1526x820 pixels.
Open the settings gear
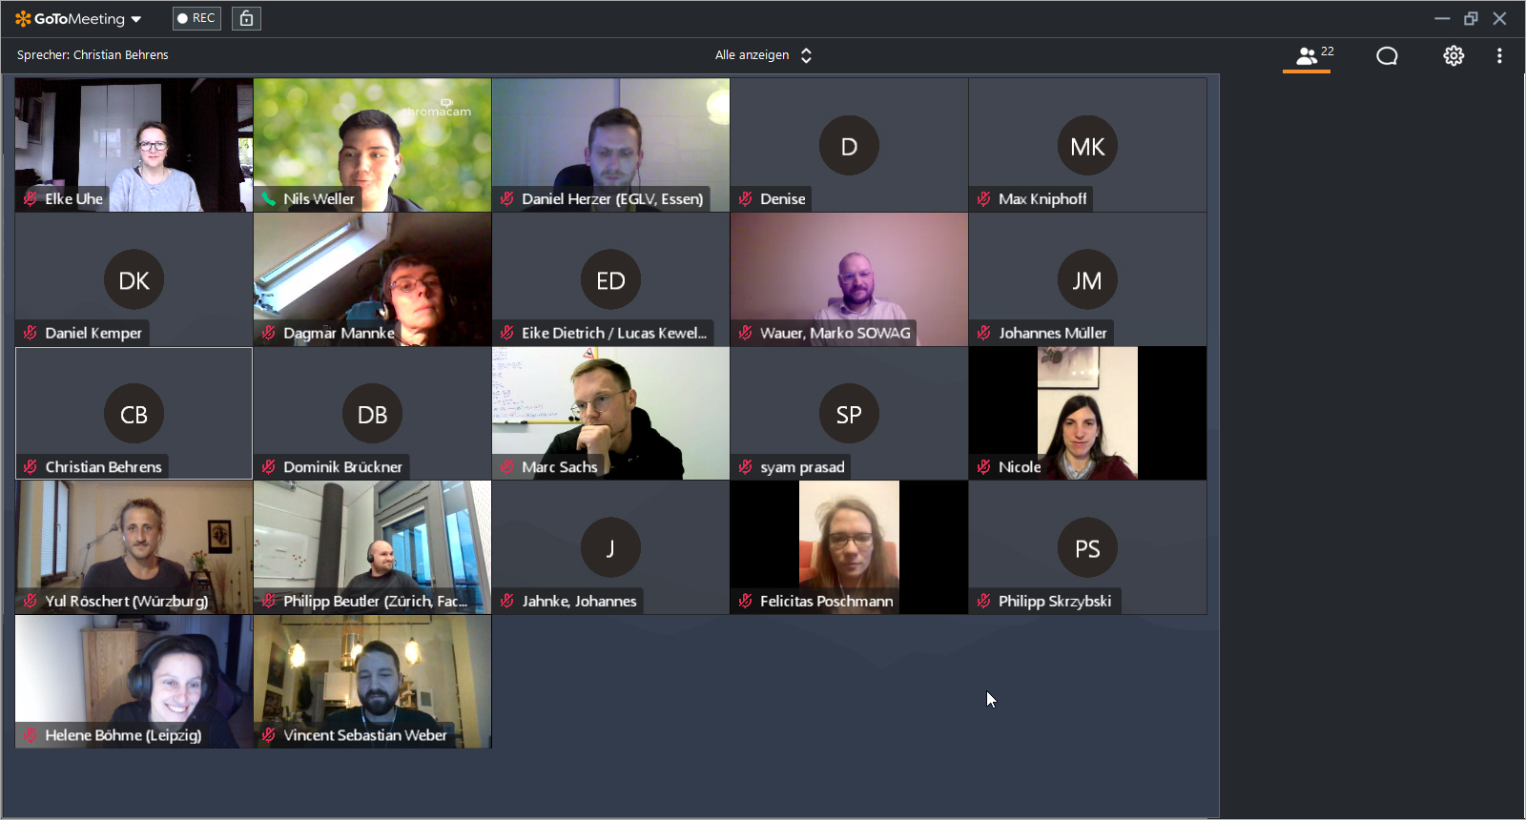1454,56
